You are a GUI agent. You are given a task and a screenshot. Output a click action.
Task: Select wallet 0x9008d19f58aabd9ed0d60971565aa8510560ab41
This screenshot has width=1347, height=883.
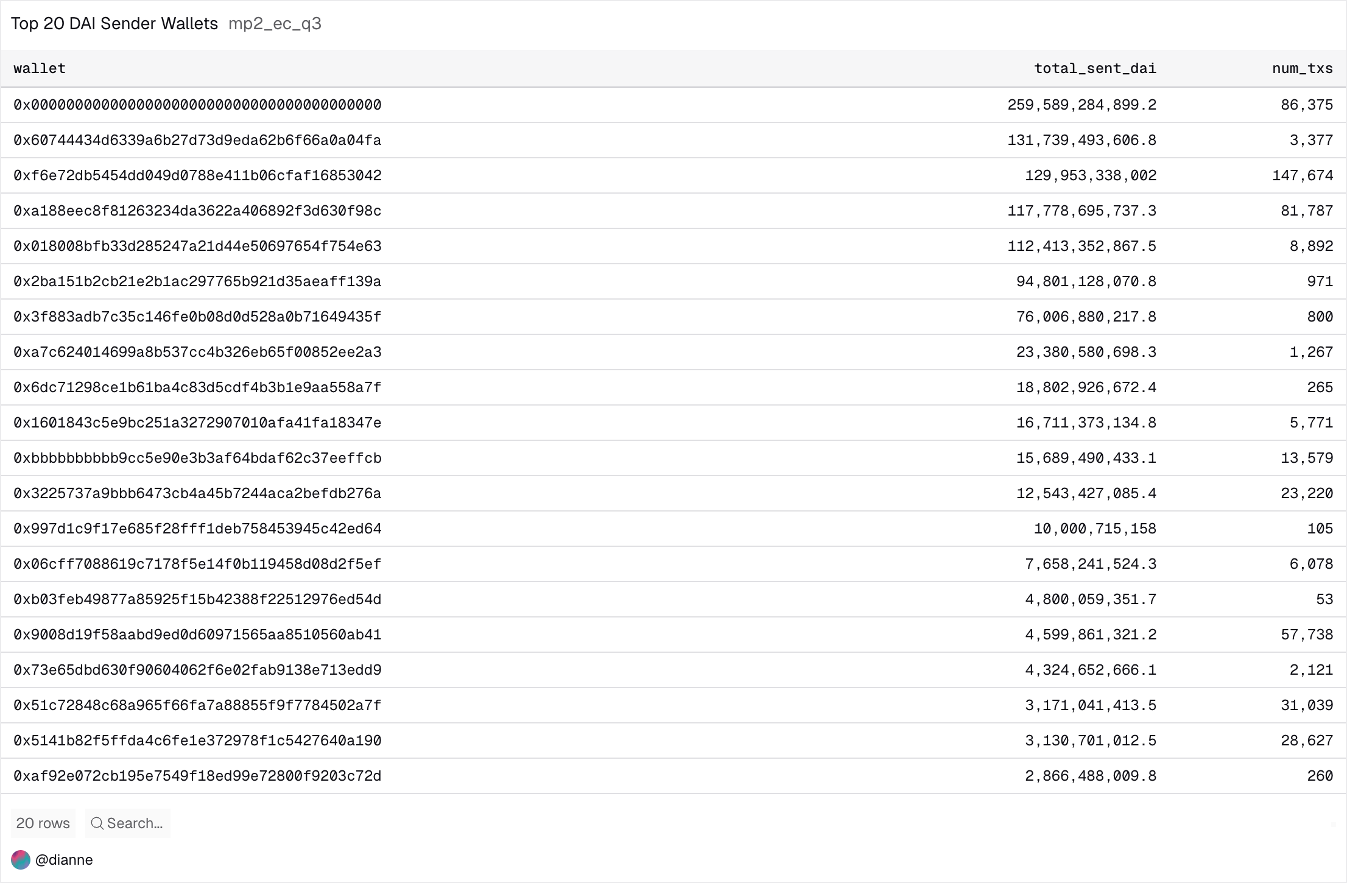pyautogui.click(x=197, y=635)
